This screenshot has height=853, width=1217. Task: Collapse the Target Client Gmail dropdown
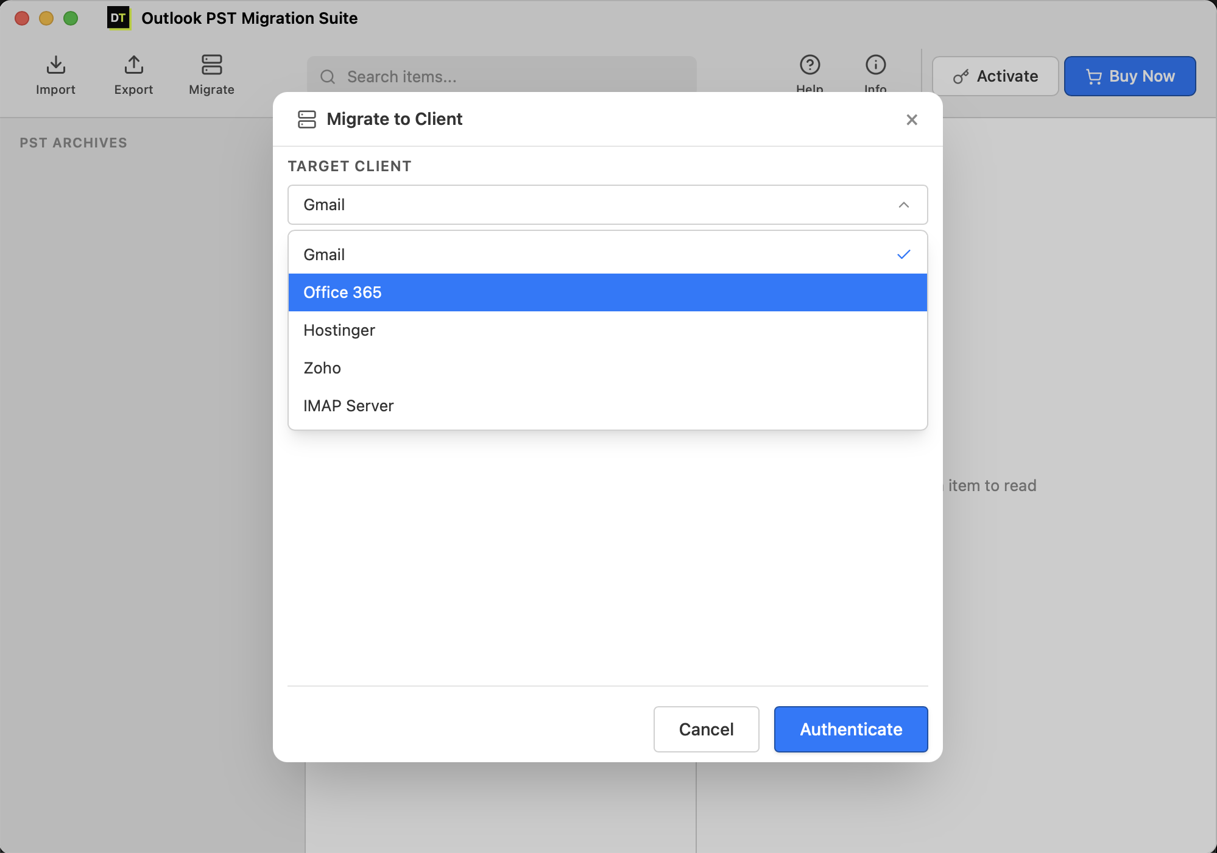[607, 205]
